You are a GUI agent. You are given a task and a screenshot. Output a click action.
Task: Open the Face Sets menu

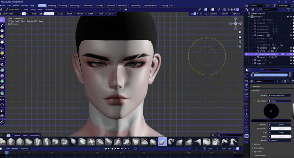49,10
